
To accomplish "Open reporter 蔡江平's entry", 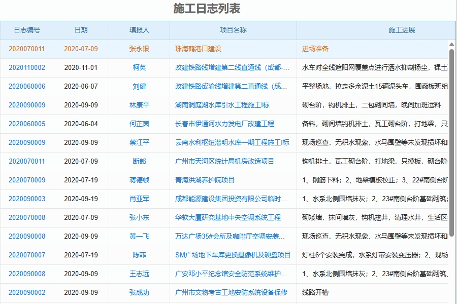I will [x=138, y=142].
